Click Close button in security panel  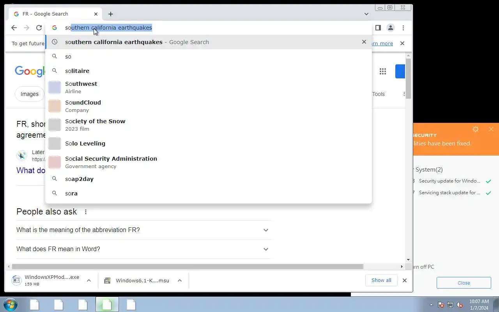[464, 283]
